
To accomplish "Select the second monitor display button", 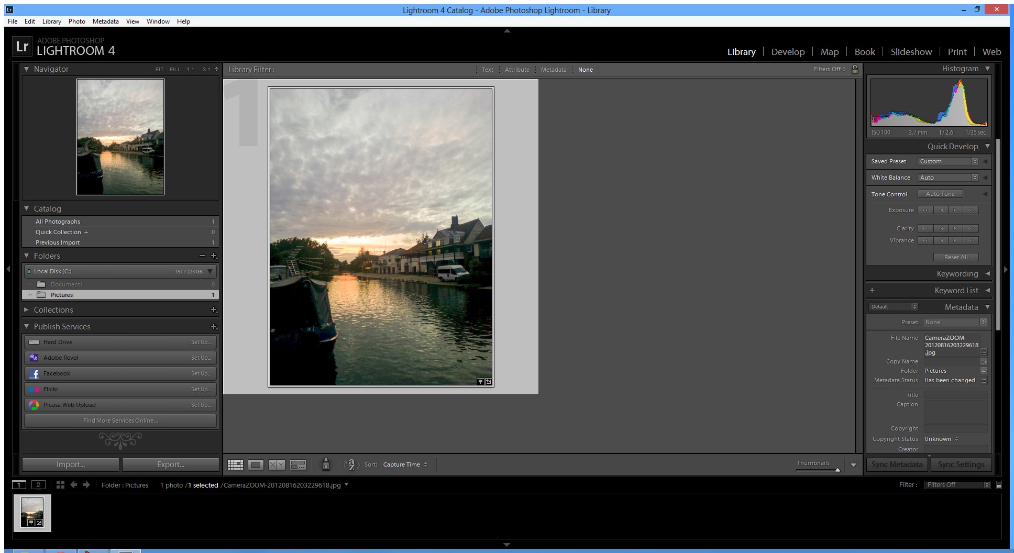I will 38,485.
